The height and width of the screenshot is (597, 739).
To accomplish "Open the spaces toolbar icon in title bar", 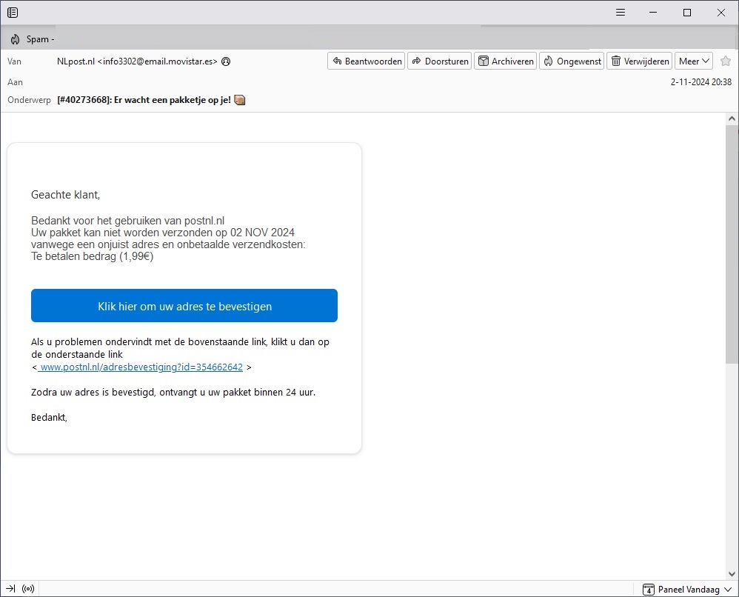I will [13, 13].
